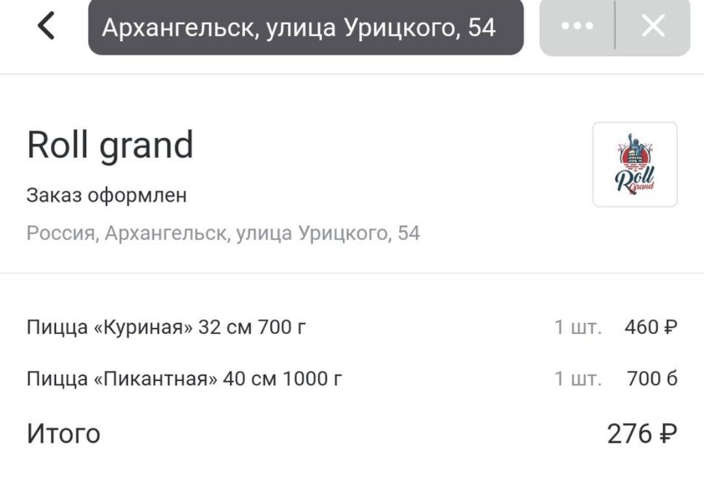Open the grey Россия, Архангельск address line
The width and height of the screenshot is (704, 487).
223,233
